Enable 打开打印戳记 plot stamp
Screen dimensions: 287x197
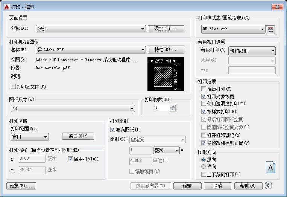[x=203, y=135]
